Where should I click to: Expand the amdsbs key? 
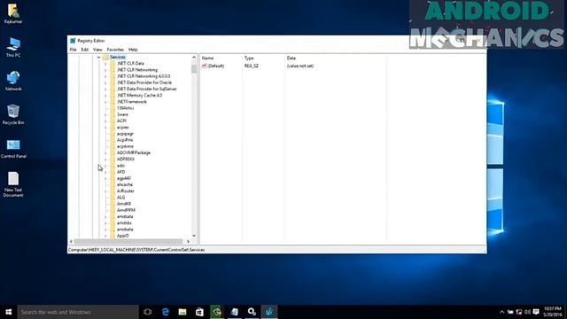[105, 223]
